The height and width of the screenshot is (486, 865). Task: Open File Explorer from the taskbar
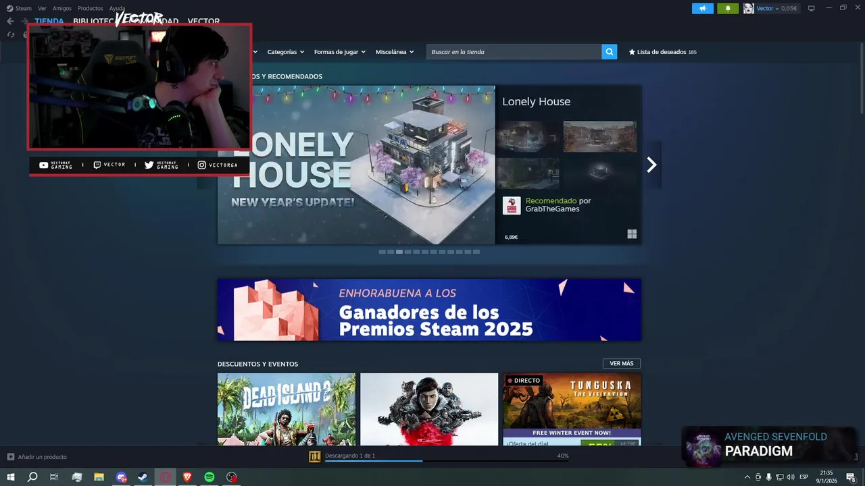(99, 477)
